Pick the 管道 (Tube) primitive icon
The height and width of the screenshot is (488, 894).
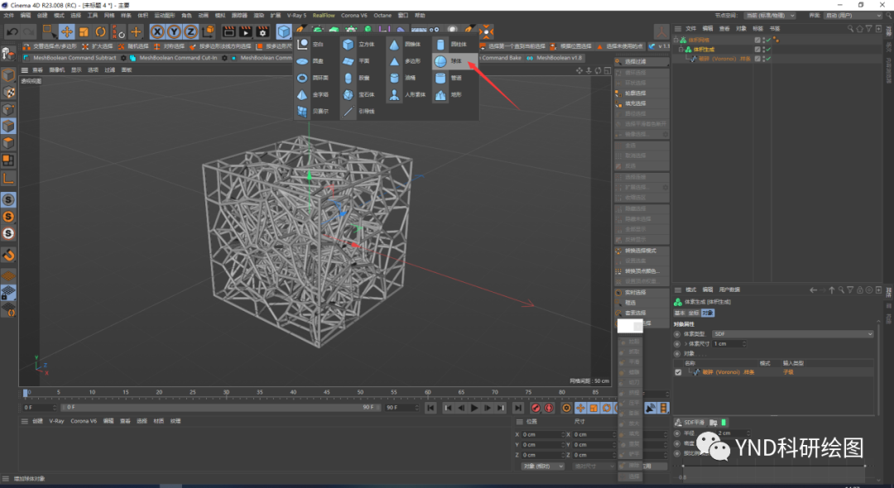(440, 78)
